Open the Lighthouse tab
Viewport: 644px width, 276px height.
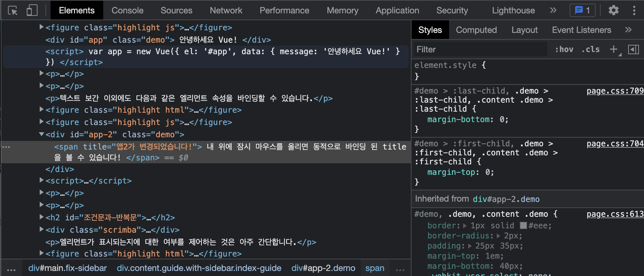tap(513, 10)
